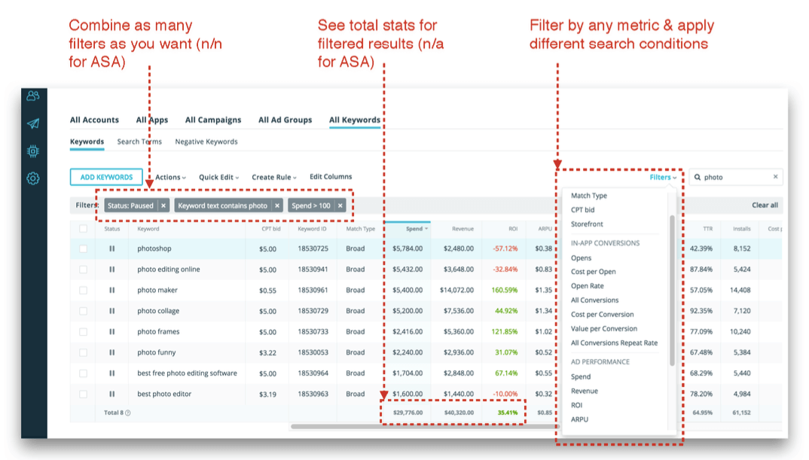Open the users icon in left sidebar
This screenshot has width=809, height=460.
click(33, 96)
